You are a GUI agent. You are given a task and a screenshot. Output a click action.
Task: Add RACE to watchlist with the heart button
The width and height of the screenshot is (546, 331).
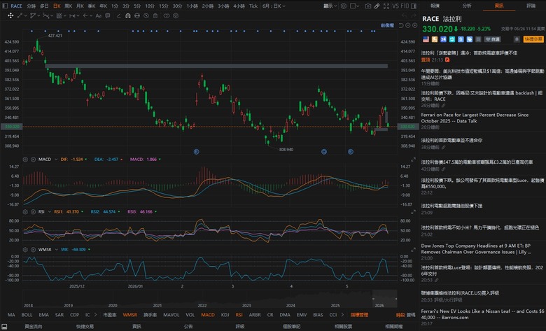(492, 39)
